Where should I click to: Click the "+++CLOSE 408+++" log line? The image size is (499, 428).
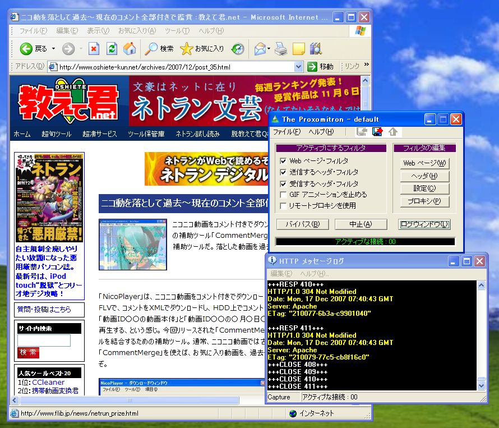coord(298,364)
